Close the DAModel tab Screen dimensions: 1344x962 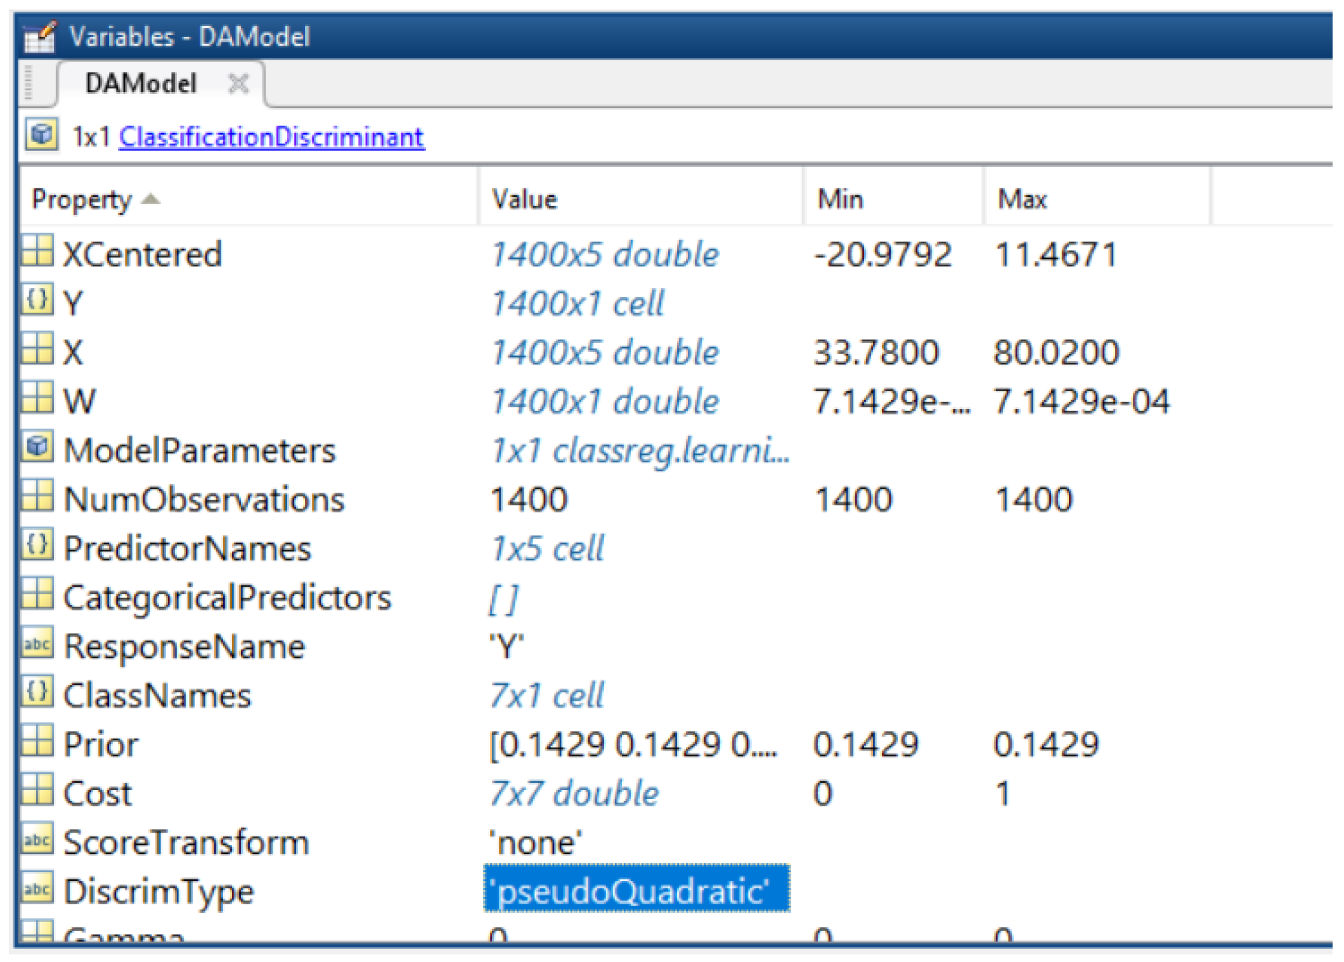coord(238,83)
